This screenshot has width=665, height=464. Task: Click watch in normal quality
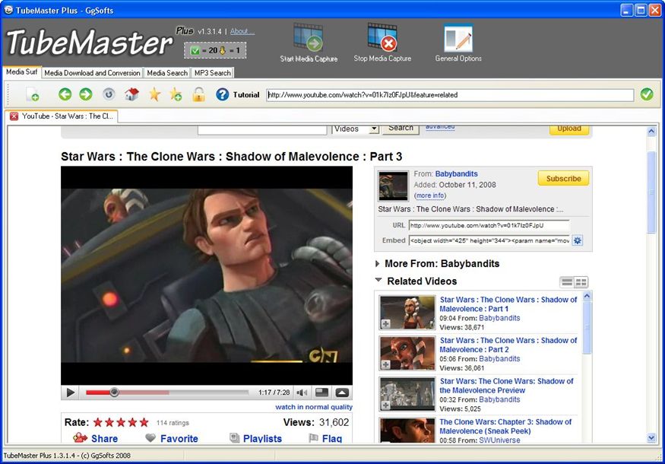pyautogui.click(x=314, y=407)
